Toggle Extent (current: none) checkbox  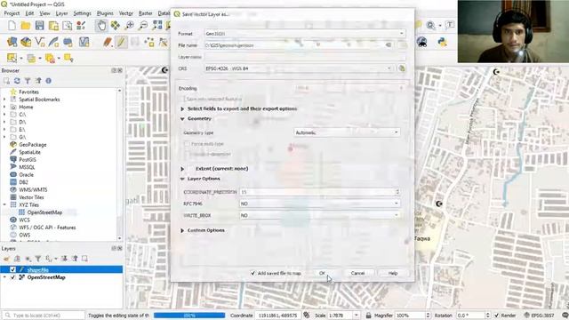[x=191, y=169]
